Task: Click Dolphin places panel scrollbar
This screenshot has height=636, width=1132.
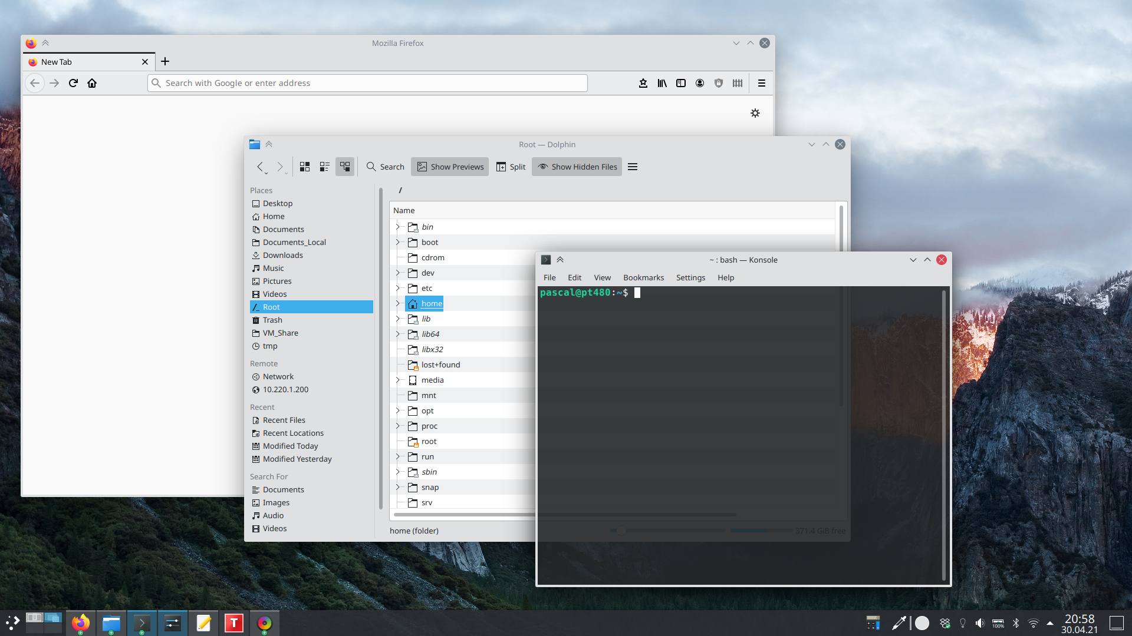Action: pyautogui.click(x=381, y=347)
